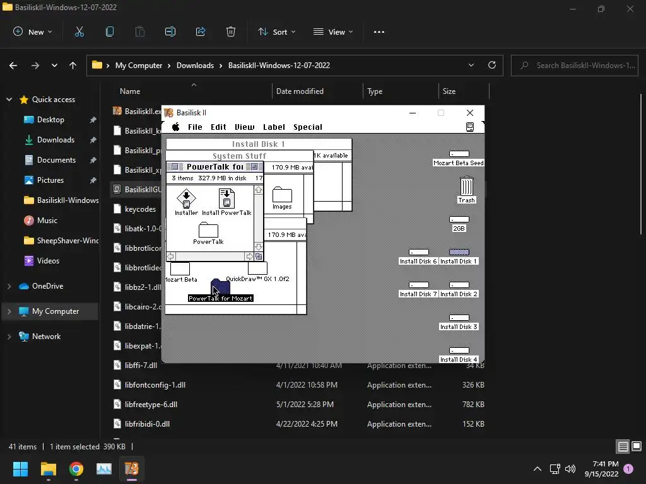This screenshot has width=646, height=484.
Task: Click the Cut icon in Explorer toolbar
Action: tap(79, 32)
